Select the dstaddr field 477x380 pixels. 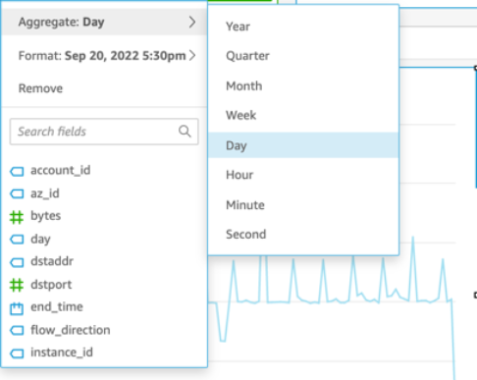point(52,261)
